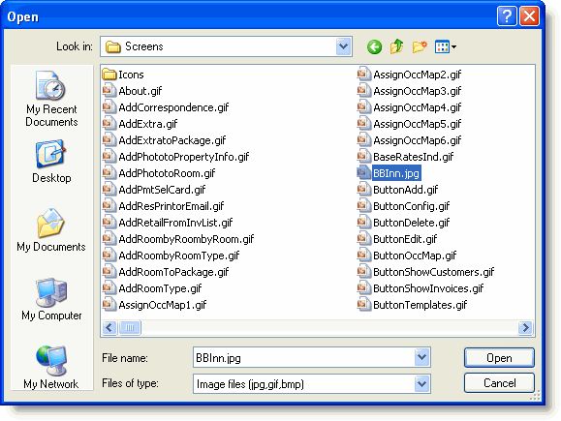Image resolution: width=561 pixels, height=421 pixels.
Task: Close the Open dialog
Action: (x=530, y=16)
